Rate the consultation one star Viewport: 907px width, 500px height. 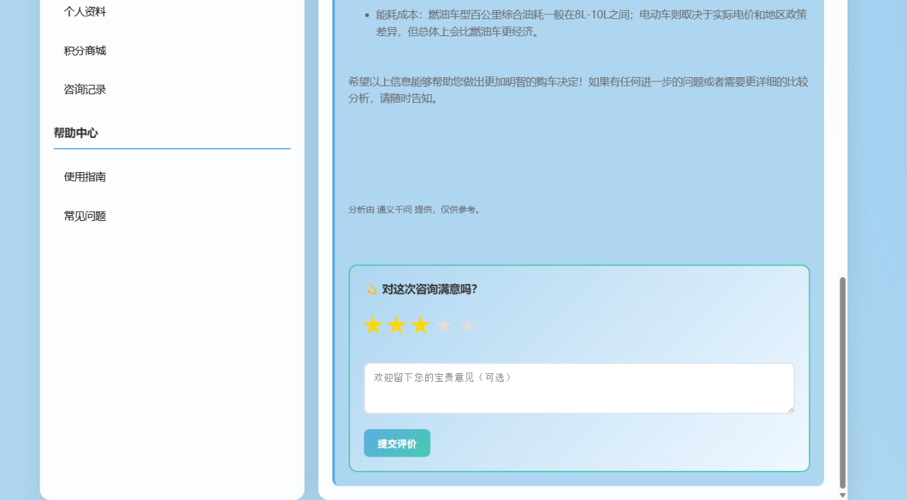click(373, 326)
